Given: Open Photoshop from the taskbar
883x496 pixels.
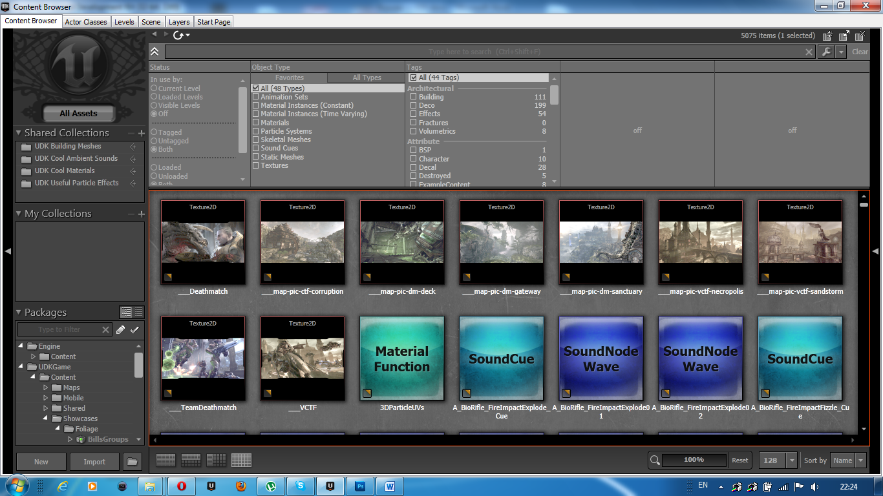Looking at the screenshot, I should 361,486.
